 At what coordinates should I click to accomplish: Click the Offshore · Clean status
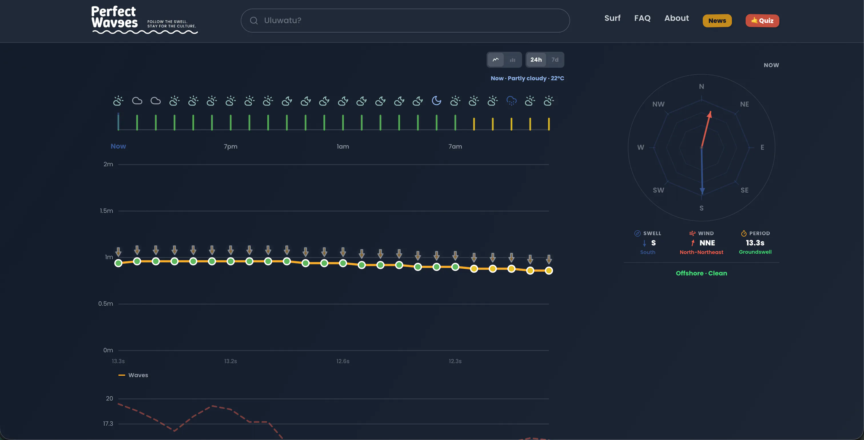[x=701, y=273]
